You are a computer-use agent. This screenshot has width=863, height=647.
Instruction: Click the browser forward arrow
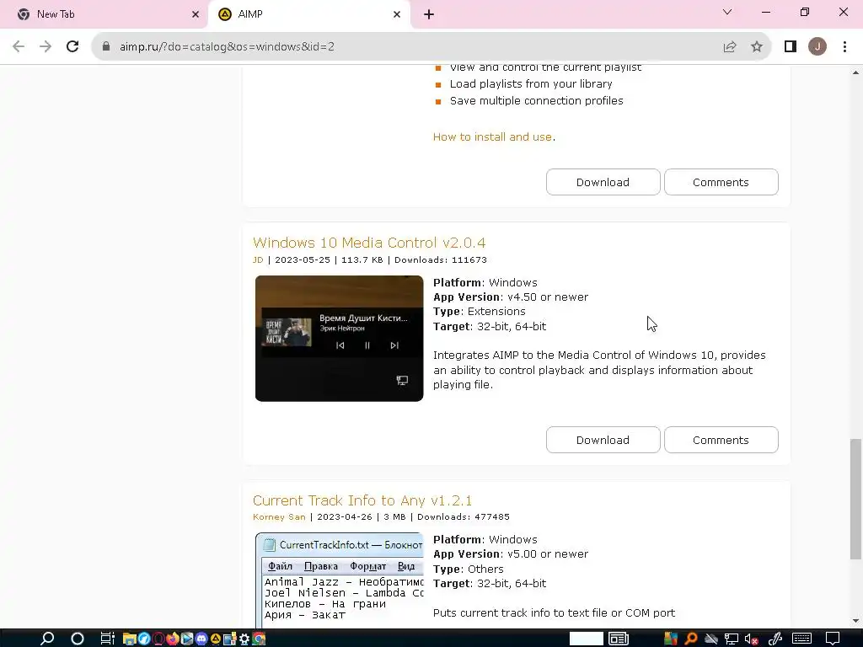pyautogui.click(x=46, y=46)
